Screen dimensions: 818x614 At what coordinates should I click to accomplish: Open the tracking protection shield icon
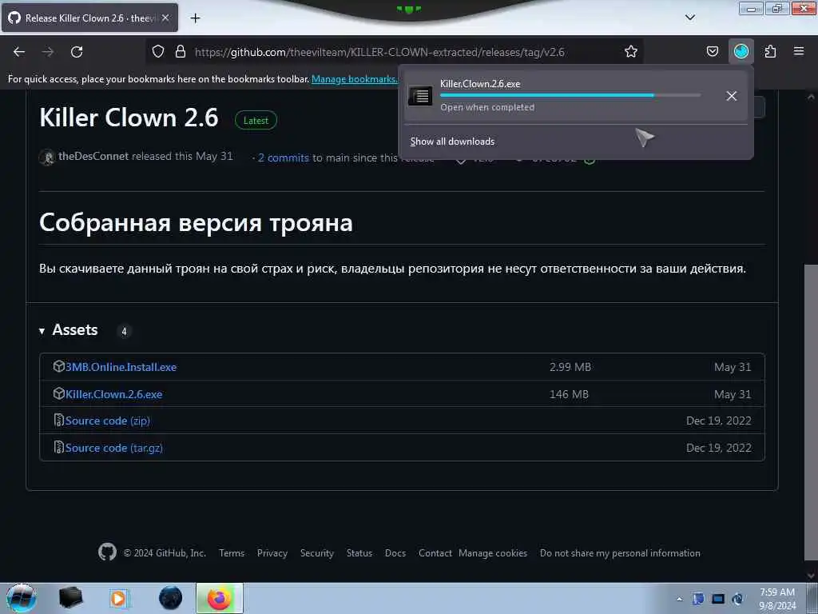click(158, 51)
